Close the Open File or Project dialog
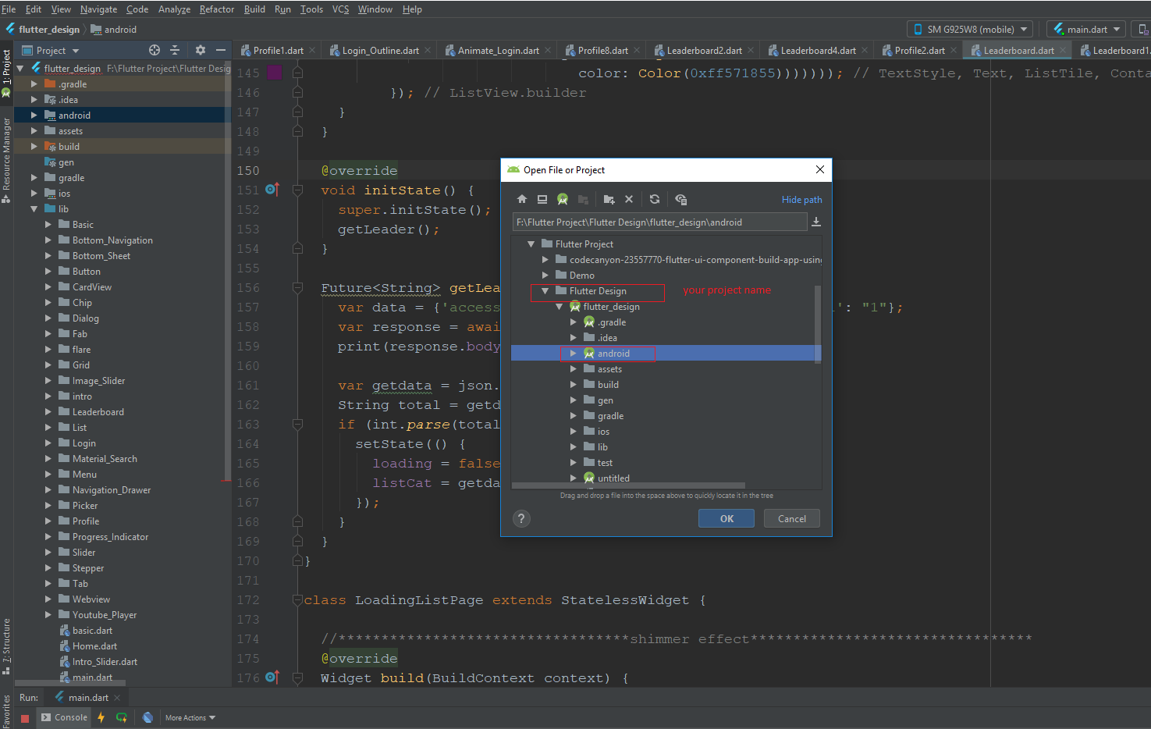Viewport: 1151px width, 729px height. [819, 169]
